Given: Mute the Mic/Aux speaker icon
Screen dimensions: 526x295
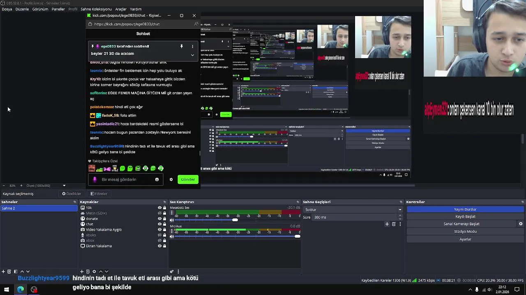Looking at the screenshot, I should coord(172,236).
